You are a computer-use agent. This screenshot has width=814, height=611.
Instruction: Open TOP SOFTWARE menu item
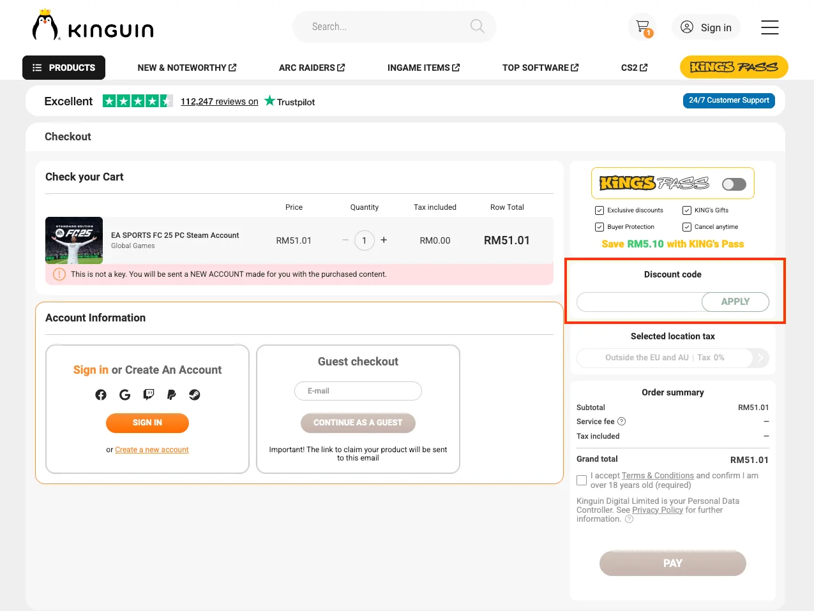point(541,68)
